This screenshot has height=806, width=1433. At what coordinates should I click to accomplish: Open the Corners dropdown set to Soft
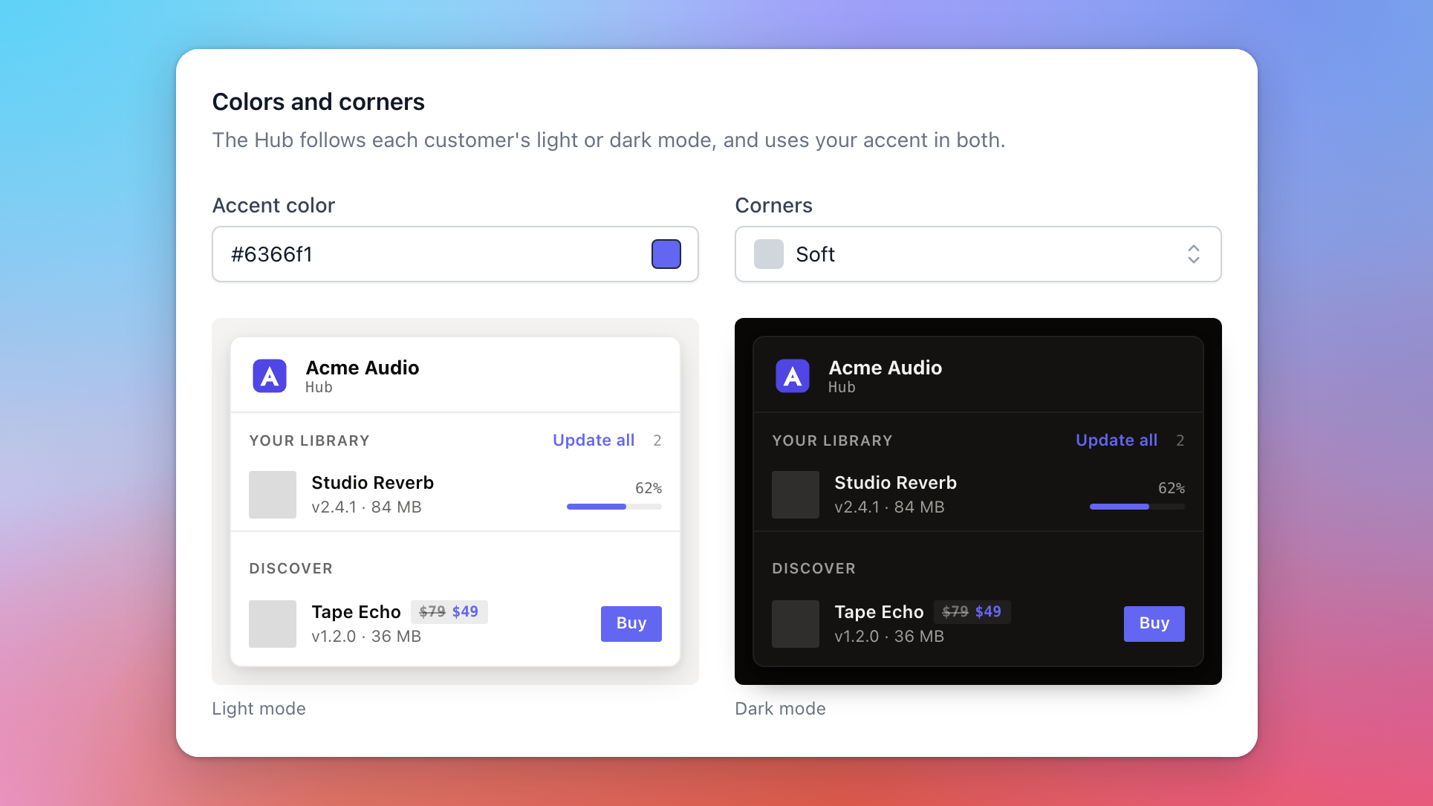click(x=978, y=254)
